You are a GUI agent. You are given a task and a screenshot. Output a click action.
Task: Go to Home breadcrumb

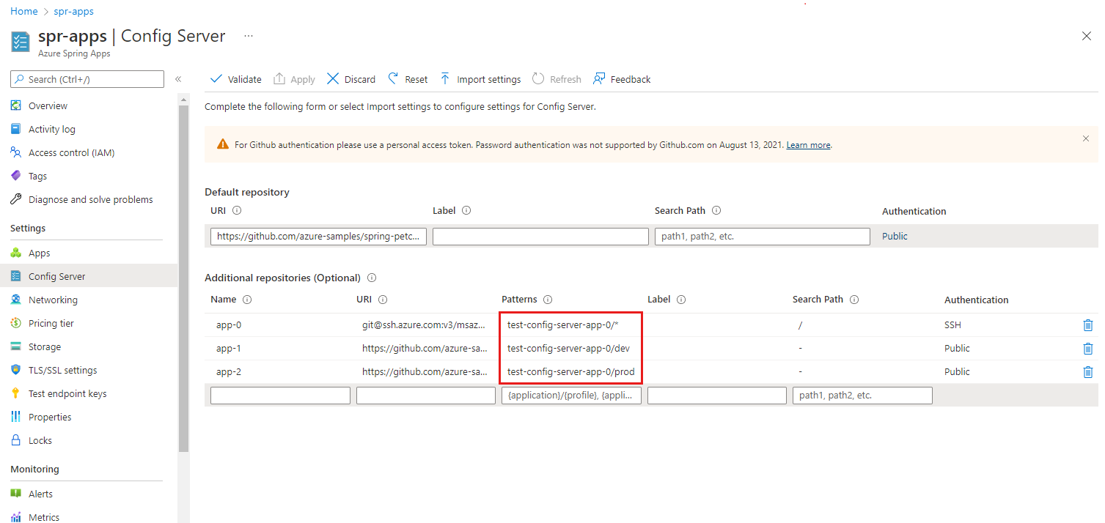coord(24,11)
